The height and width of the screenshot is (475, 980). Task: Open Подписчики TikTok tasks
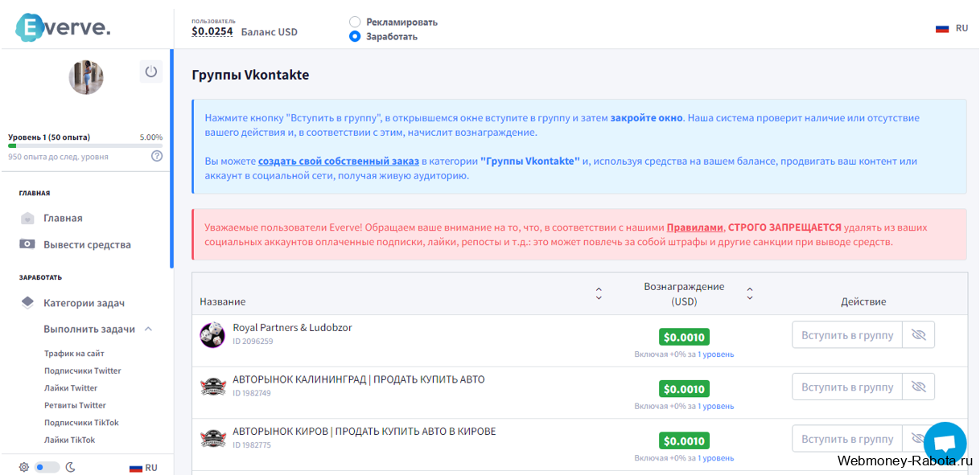pos(81,423)
